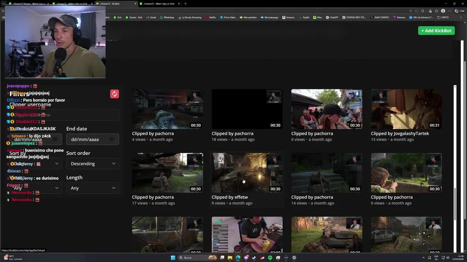Open the Mercadolibre bookmark
The width and height of the screenshot is (467, 262).
click(x=248, y=17)
